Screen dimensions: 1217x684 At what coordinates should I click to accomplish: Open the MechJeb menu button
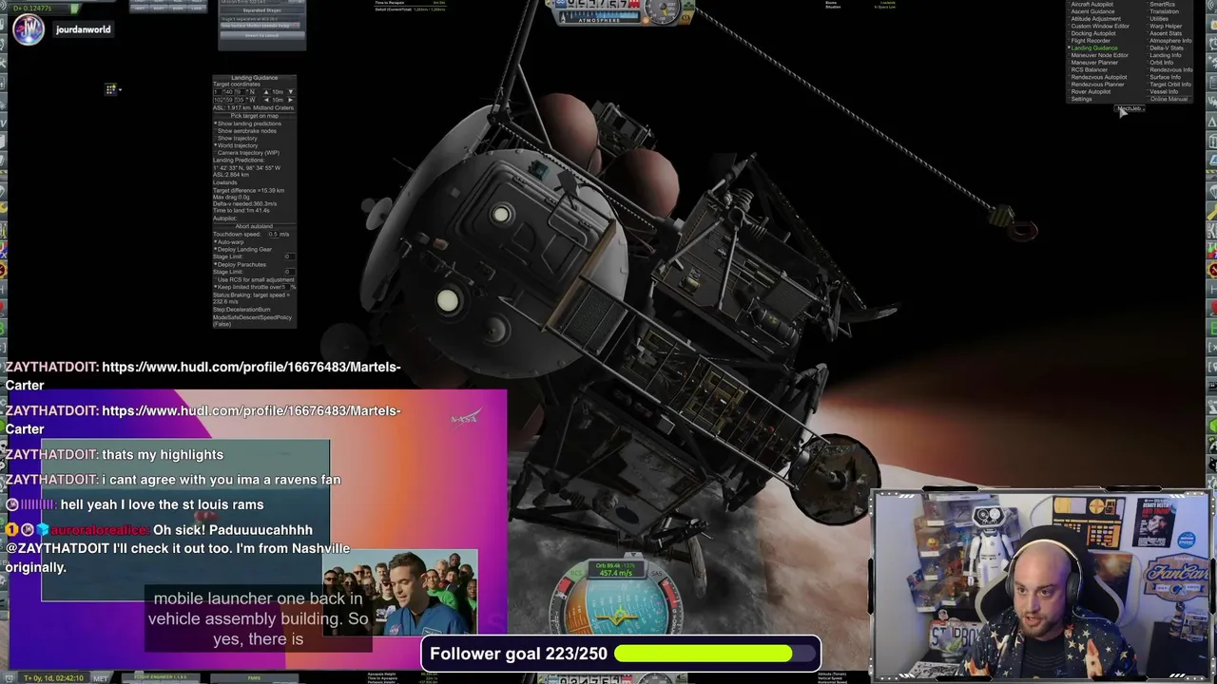1130,108
